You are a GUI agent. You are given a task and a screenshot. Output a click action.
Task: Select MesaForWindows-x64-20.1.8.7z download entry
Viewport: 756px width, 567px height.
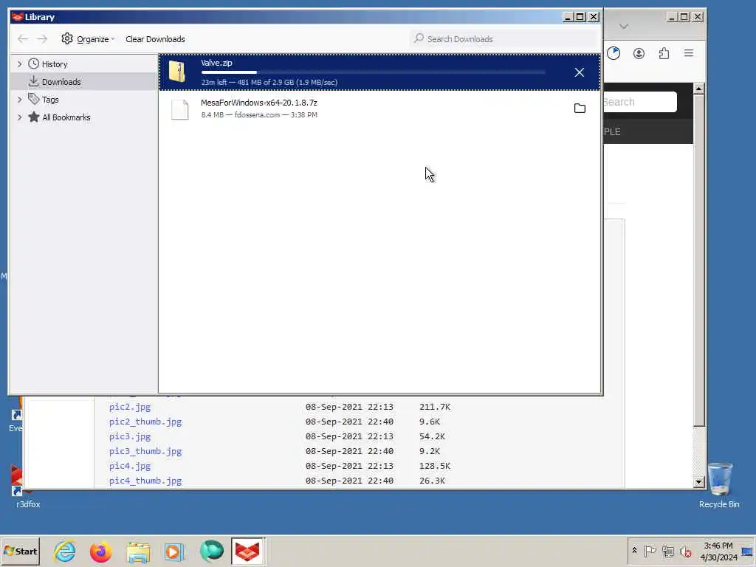tap(379, 109)
